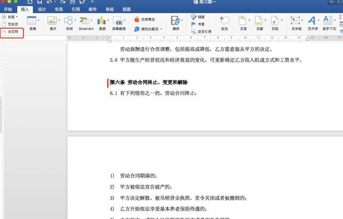343x219 pixels.
Task: Open 我的加载项 (My Add-ins)
Action: pyautogui.click(x=148, y=29)
